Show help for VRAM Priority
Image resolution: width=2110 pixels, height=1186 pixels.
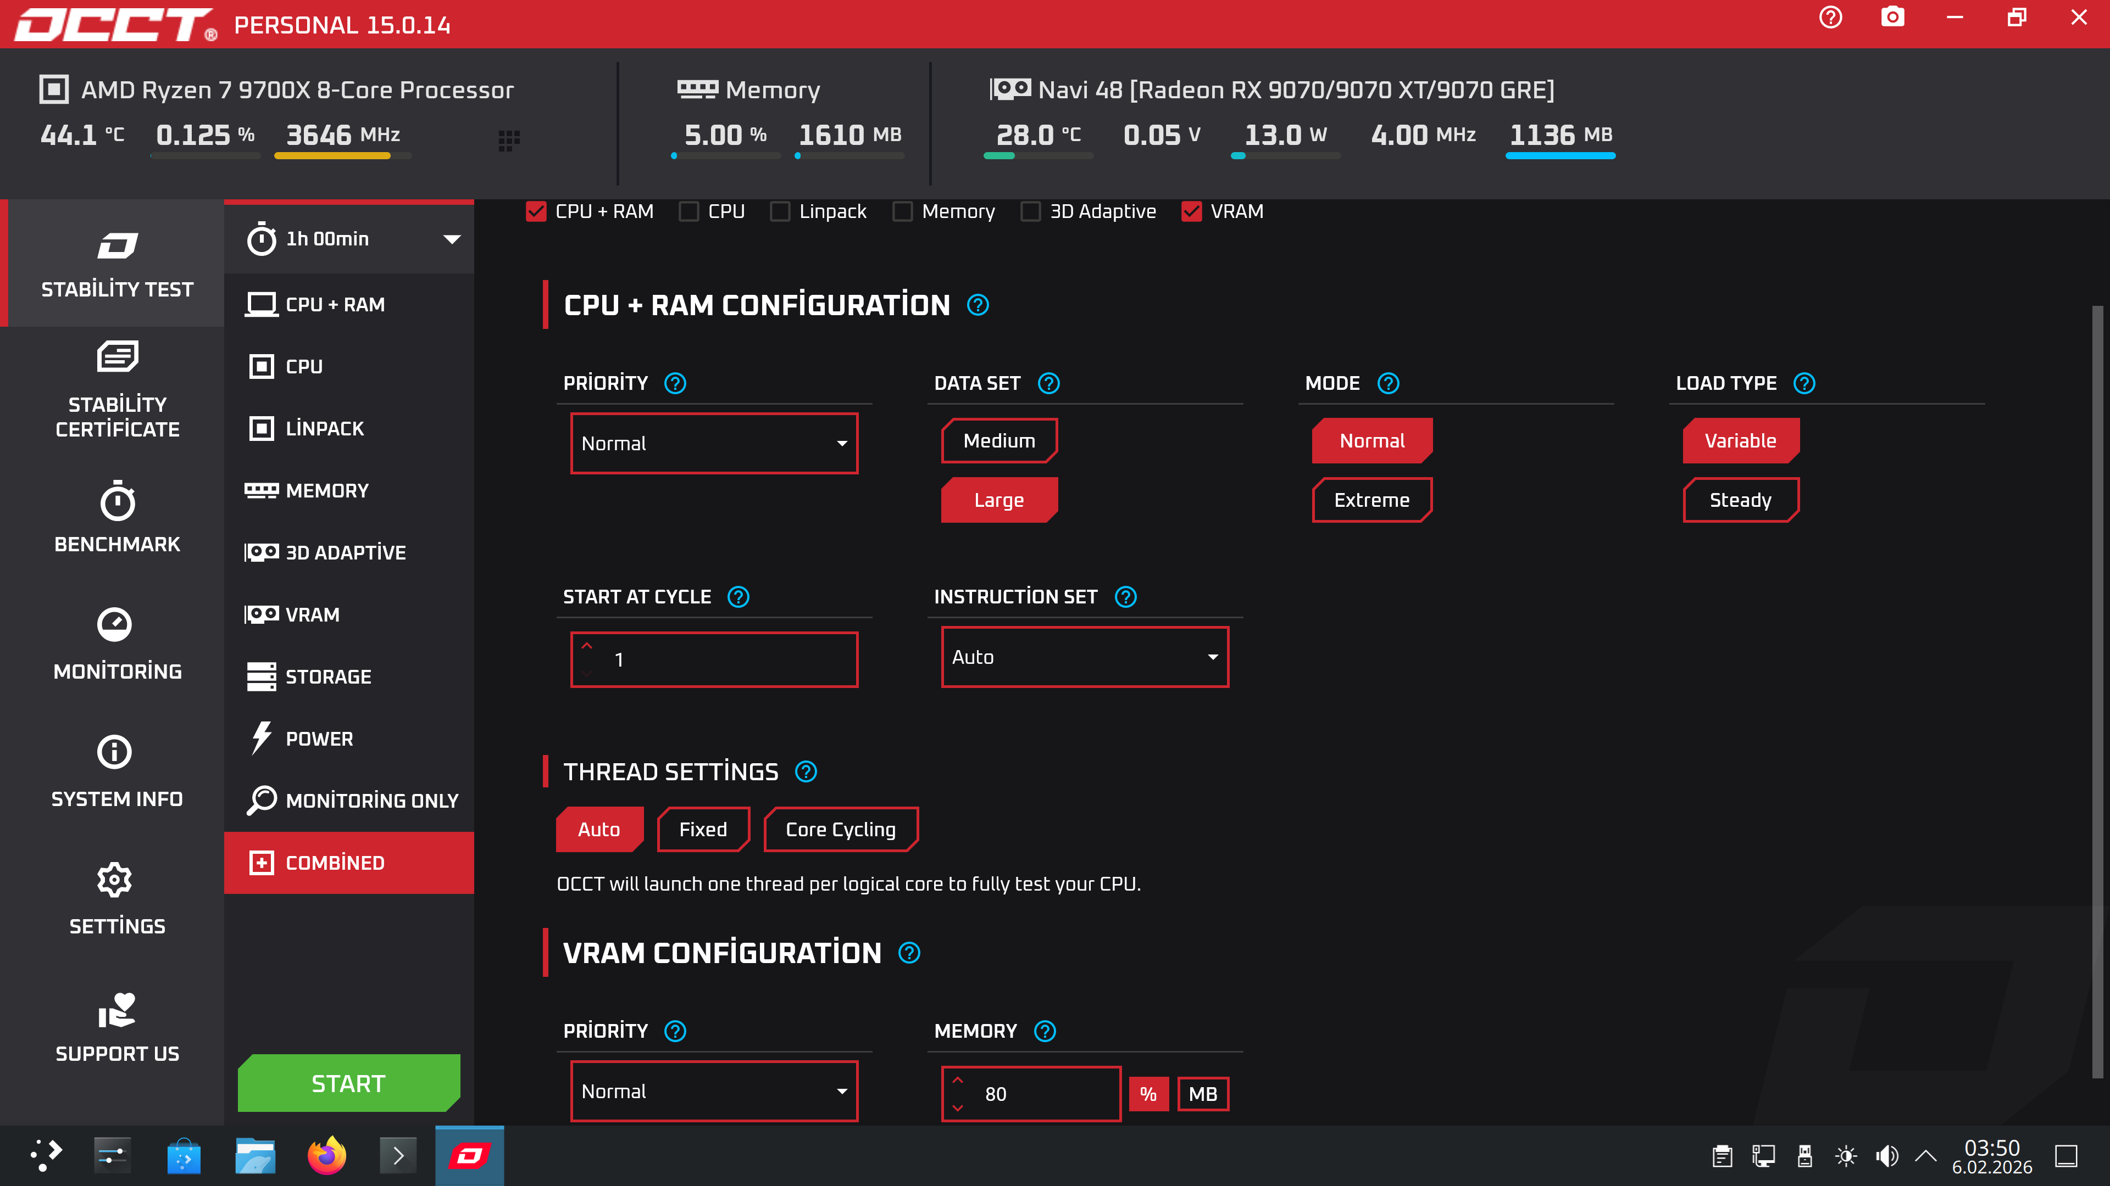pyautogui.click(x=675, y=1031)
